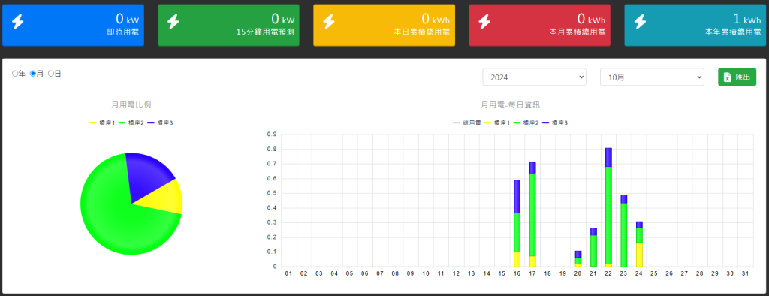The width and height of the screenshot is (769, 296).
Task: Click the 本月累積總用電 label on red card
Action: (578, 32)
